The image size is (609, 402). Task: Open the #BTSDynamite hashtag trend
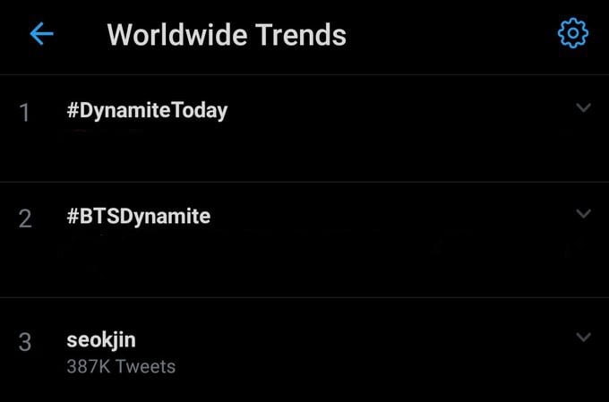tap(138, 216)
